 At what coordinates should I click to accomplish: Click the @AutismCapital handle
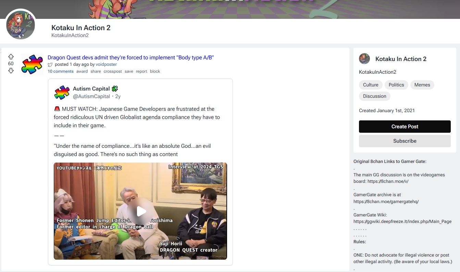[91, 96]
